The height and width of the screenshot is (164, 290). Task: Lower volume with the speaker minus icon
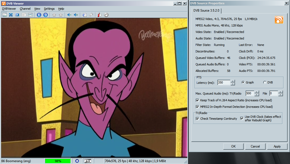coord(69,15)
